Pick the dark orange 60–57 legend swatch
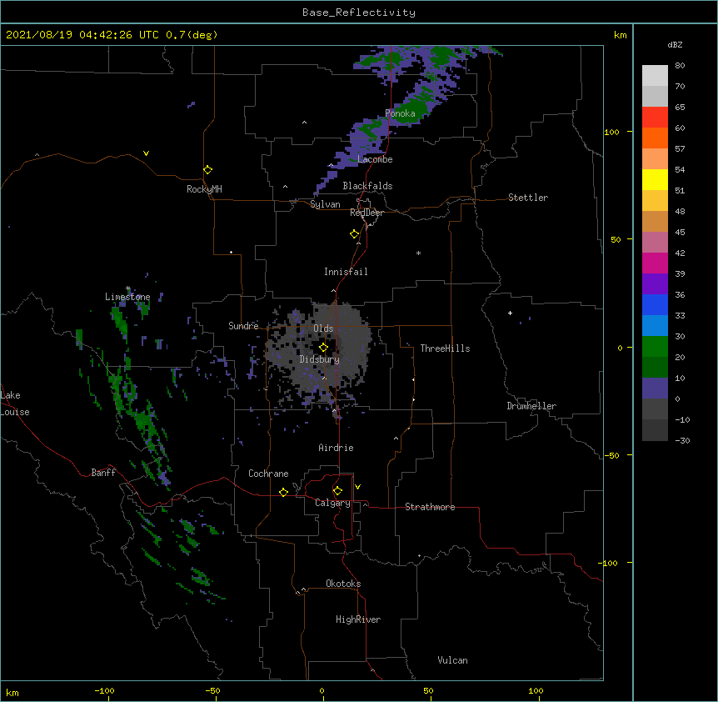This screenshot has width=718, height=702. [655, 138]
